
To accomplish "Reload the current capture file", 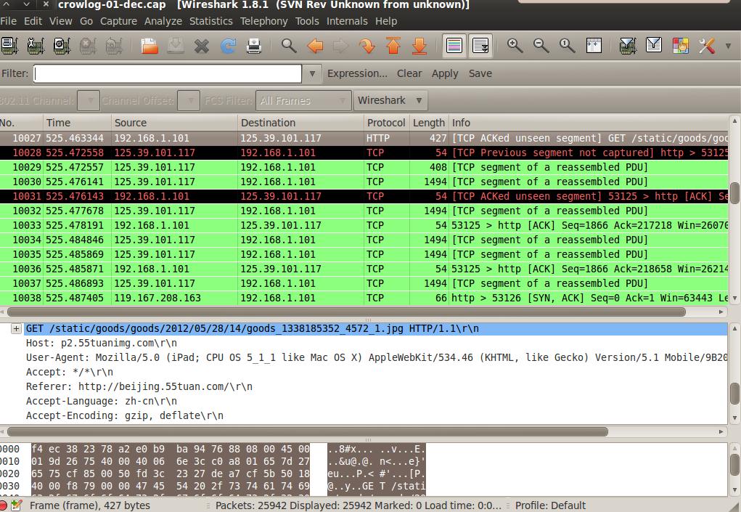I will [x=229, y=46].
